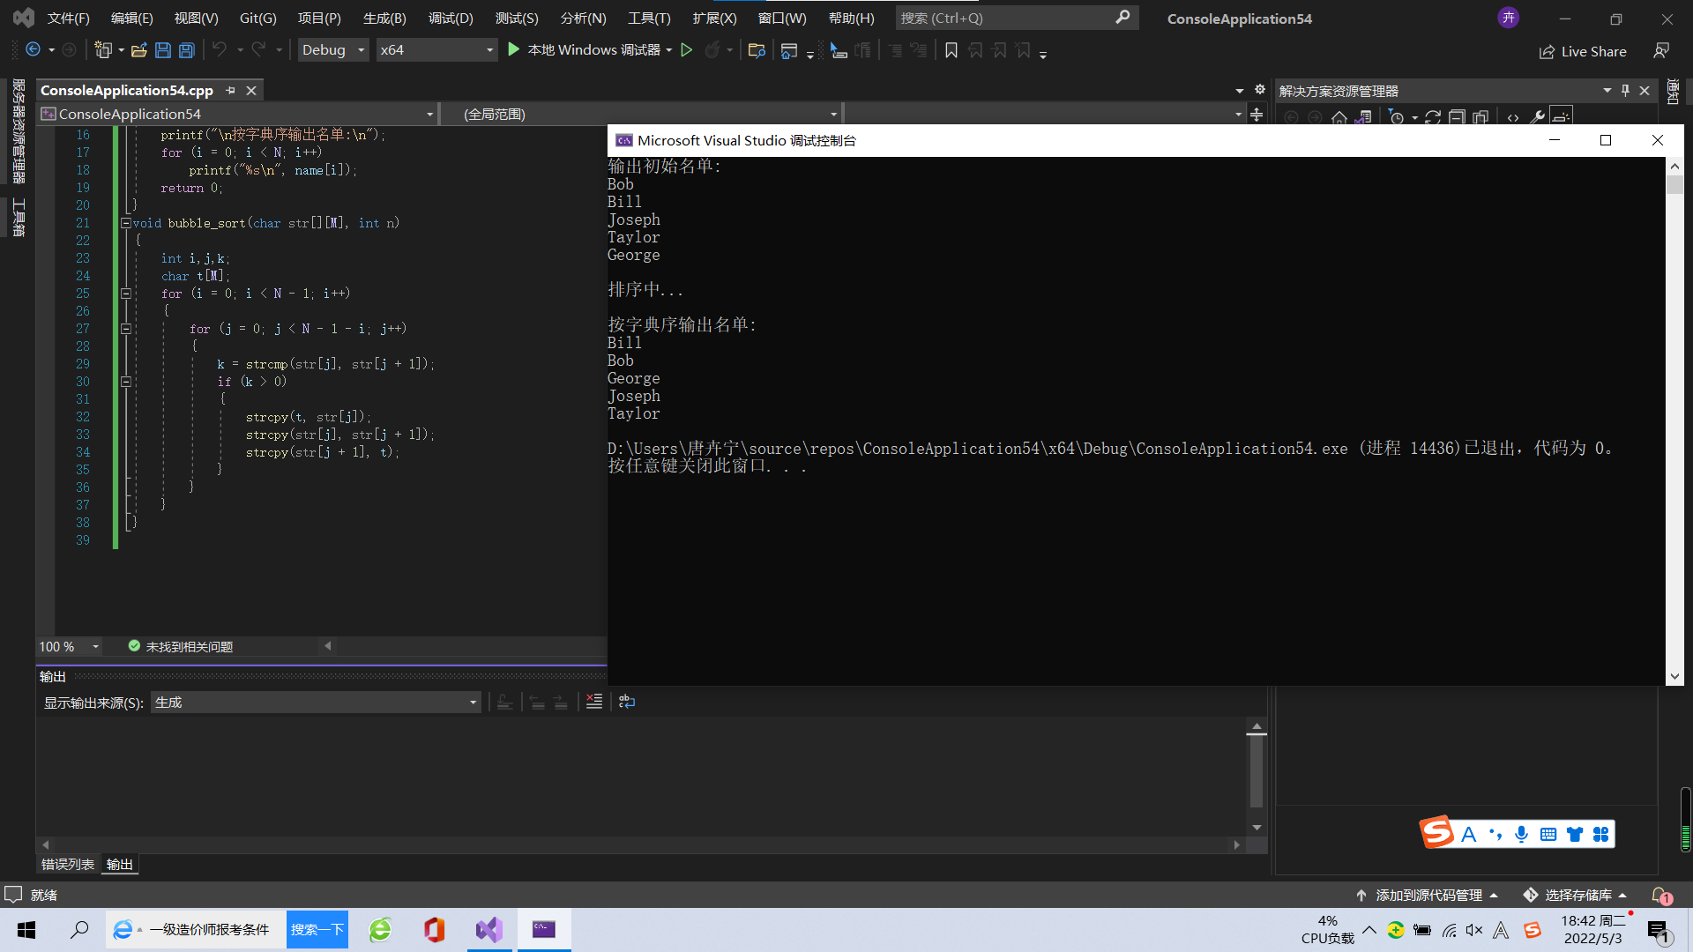Screen dimensions: 1693x952
Task: Open the 调试(D) menu
Action: pyautogui.click(x=451, y=18)
